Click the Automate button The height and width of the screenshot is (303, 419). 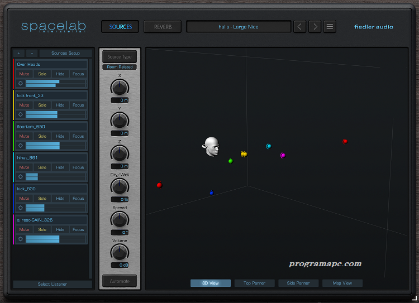click(120, 281)
